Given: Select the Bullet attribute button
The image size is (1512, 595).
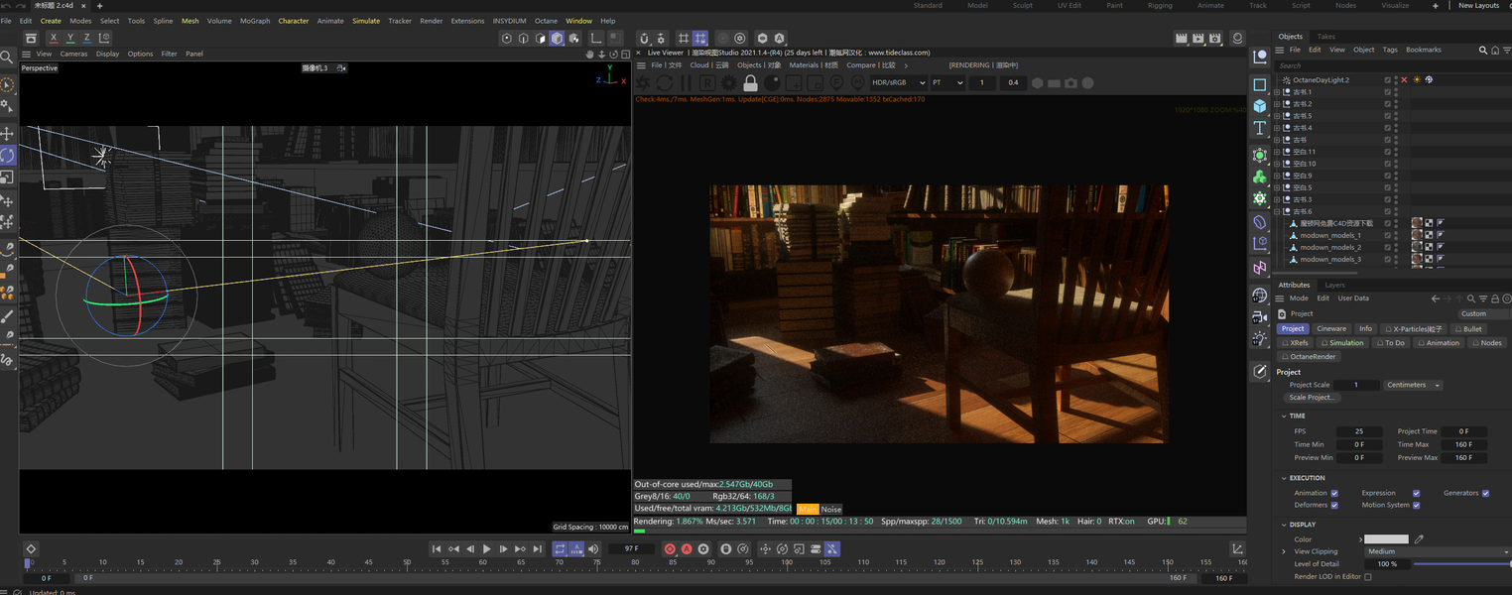Looking at the screenshot, I should click(x=1468, y=329).
